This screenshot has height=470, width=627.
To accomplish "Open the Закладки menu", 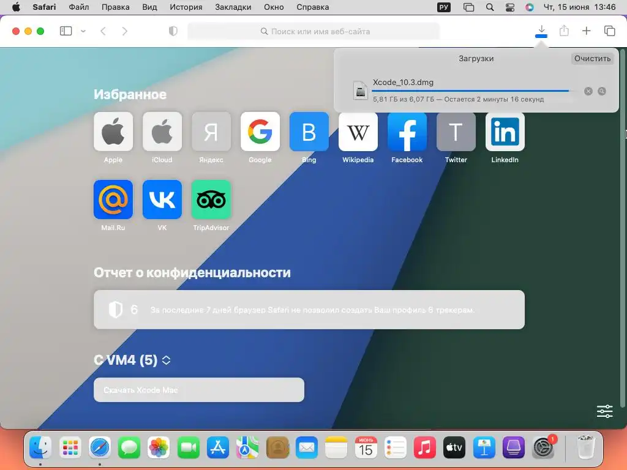I will (x=233, y=7).
